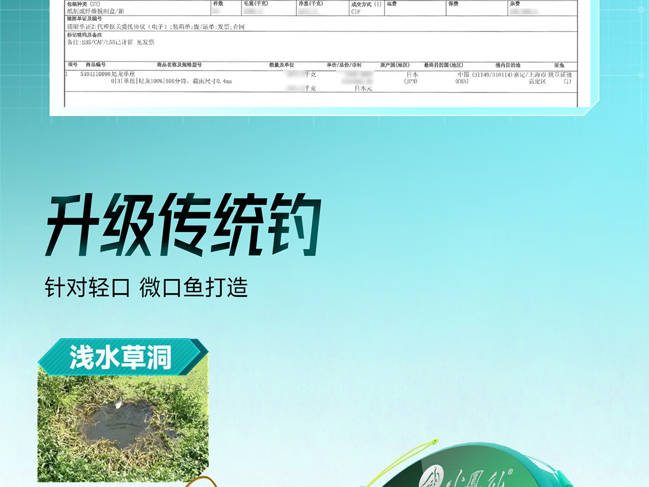Click the '数量及单位' column header
Viewport: 649px width, 487px height.
tap(281, 65)
